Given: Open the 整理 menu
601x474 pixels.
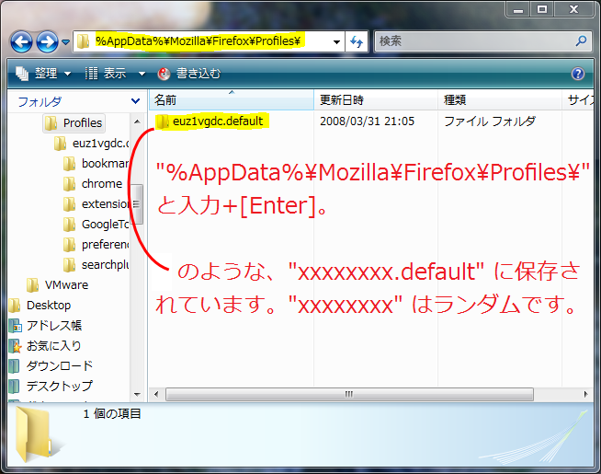Looking at the screenshot, I should click(43, 73).
